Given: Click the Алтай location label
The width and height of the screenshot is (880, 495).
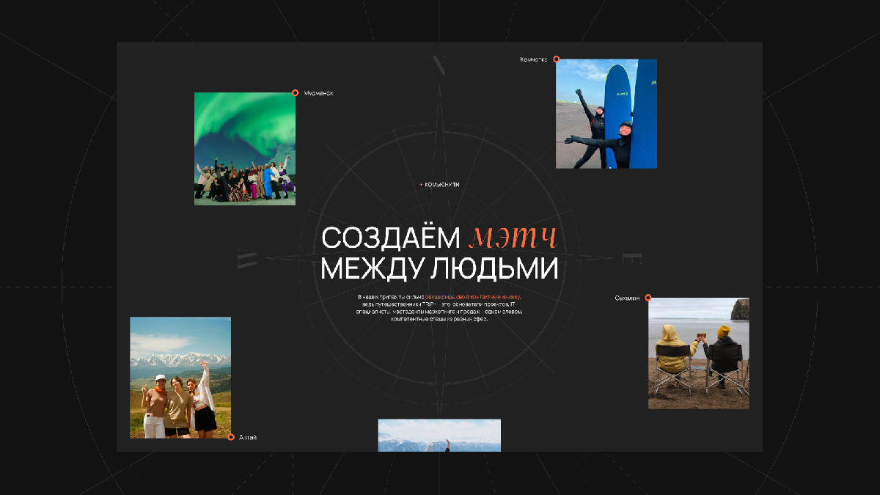Looking at the screenshot, I should [248, 437].
